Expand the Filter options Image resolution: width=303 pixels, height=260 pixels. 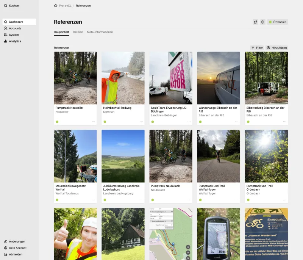pos(257,48)
